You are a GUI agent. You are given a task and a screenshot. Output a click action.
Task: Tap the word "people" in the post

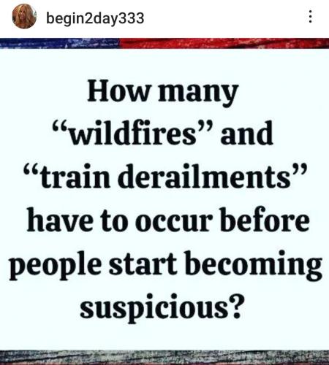click(x=55, y=265)
